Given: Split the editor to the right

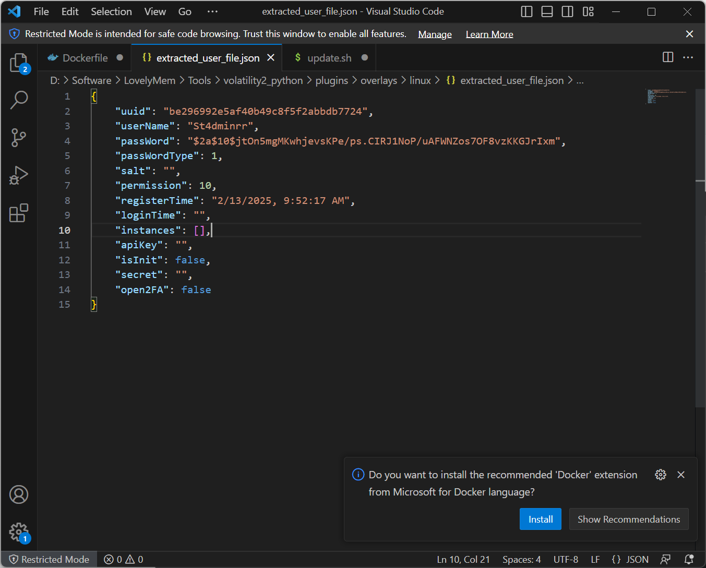Looking at the screenshot, I should (x=668, y=57).
